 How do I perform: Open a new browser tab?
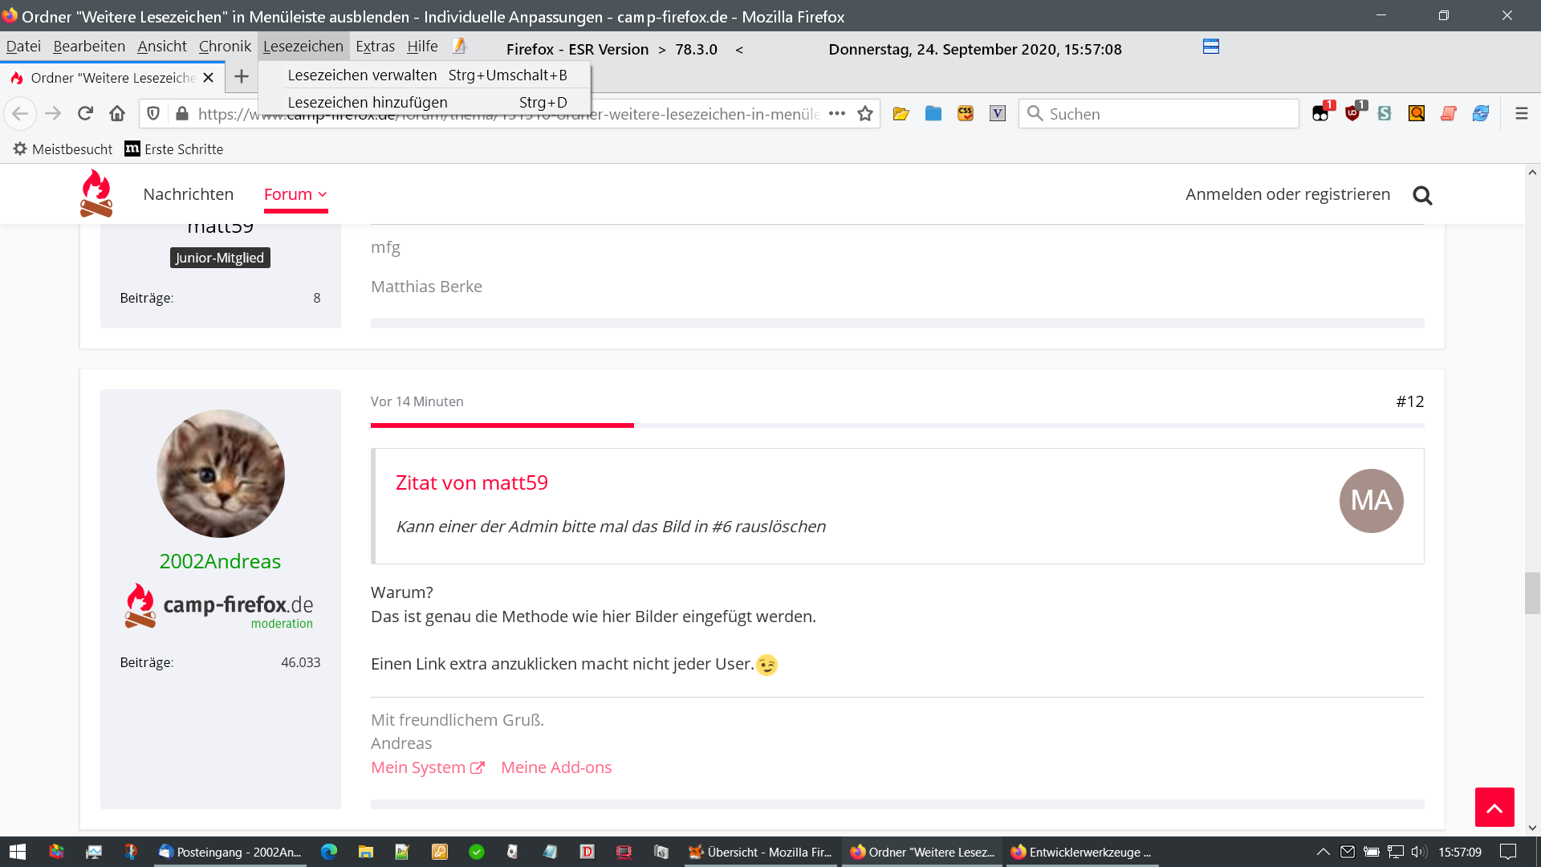pyautogui.click(x=241, y=77)
